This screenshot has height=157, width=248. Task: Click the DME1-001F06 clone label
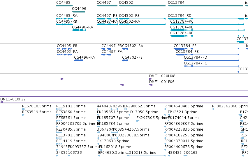tap(162, 82)
